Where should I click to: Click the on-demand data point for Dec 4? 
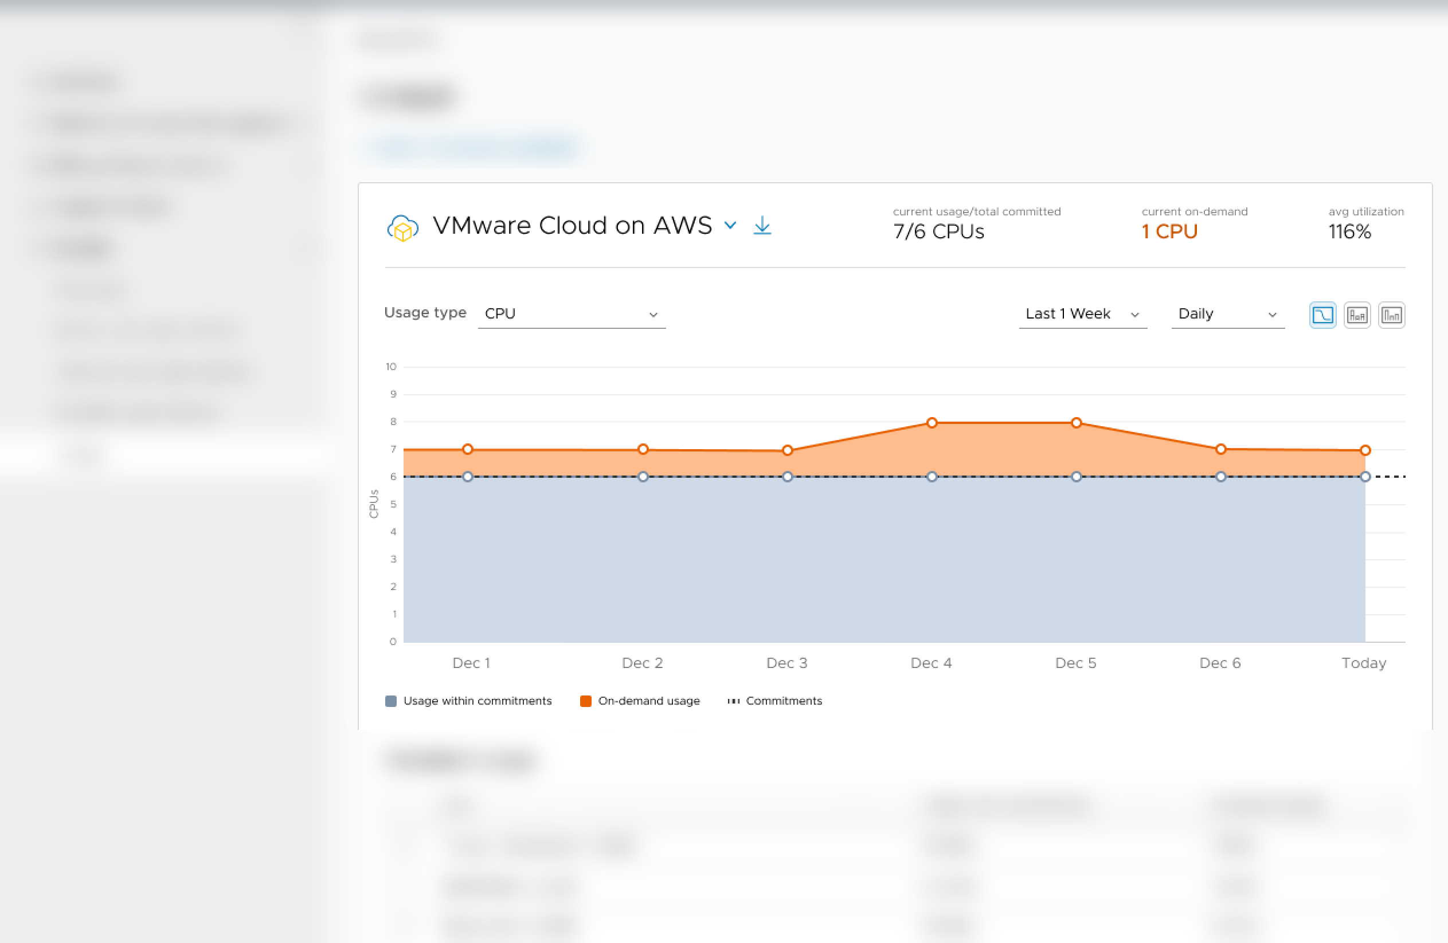pyautogui.click(x=932, y=423)
